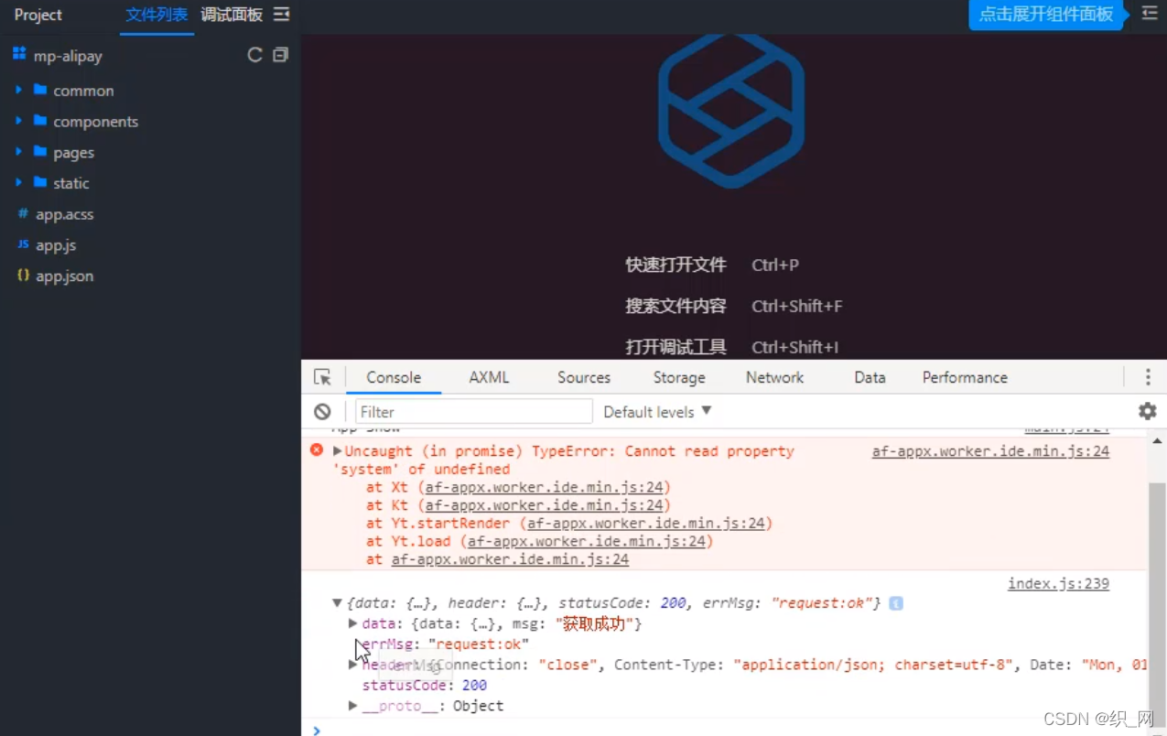Follow the Yt.startRender stack source link

click(x=646, y=524)
